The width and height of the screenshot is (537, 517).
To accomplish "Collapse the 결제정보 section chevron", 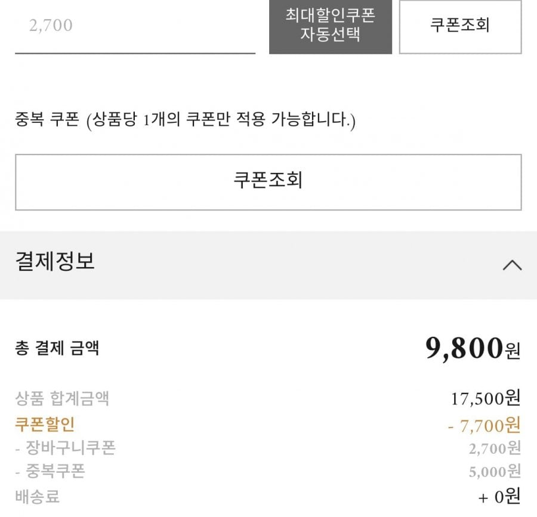I will click(512, 265).
